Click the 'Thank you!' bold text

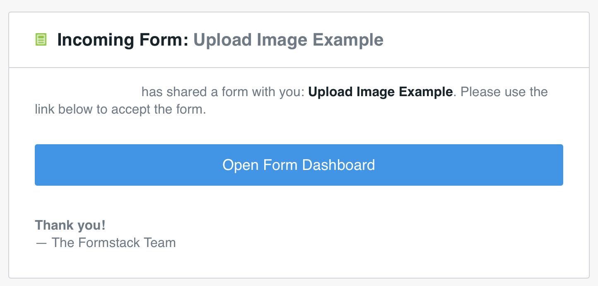(x=70, y=225)
